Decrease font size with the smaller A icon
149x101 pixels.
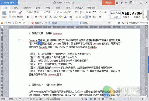[61, 12]
